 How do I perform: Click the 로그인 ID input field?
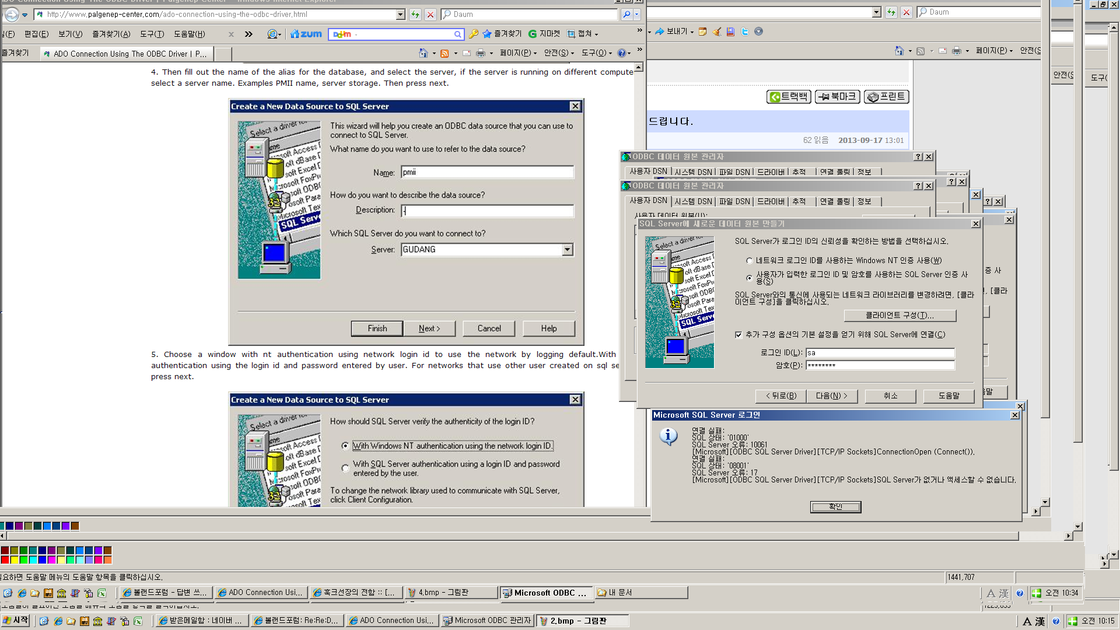pyautogui.click(x=880, y=353)
